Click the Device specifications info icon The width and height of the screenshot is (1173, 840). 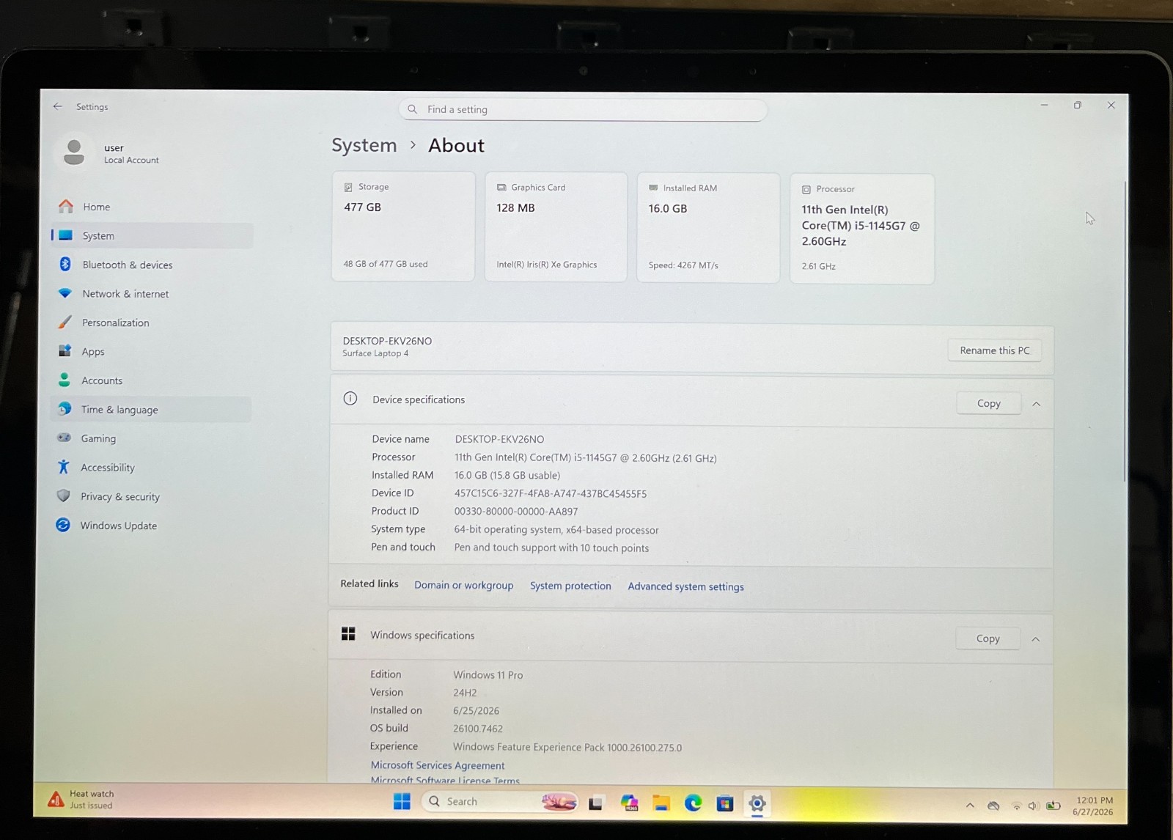click(x=350, y=399)
